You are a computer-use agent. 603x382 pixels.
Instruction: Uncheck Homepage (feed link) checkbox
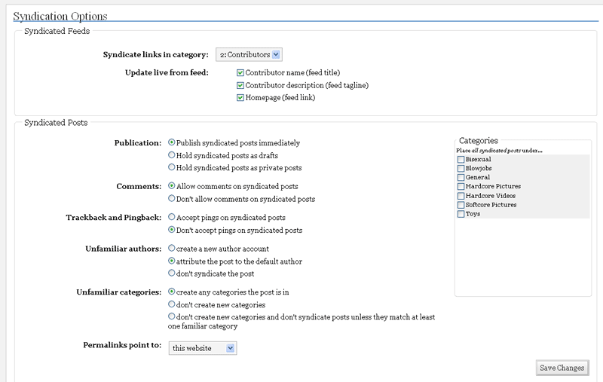(240, 98)
